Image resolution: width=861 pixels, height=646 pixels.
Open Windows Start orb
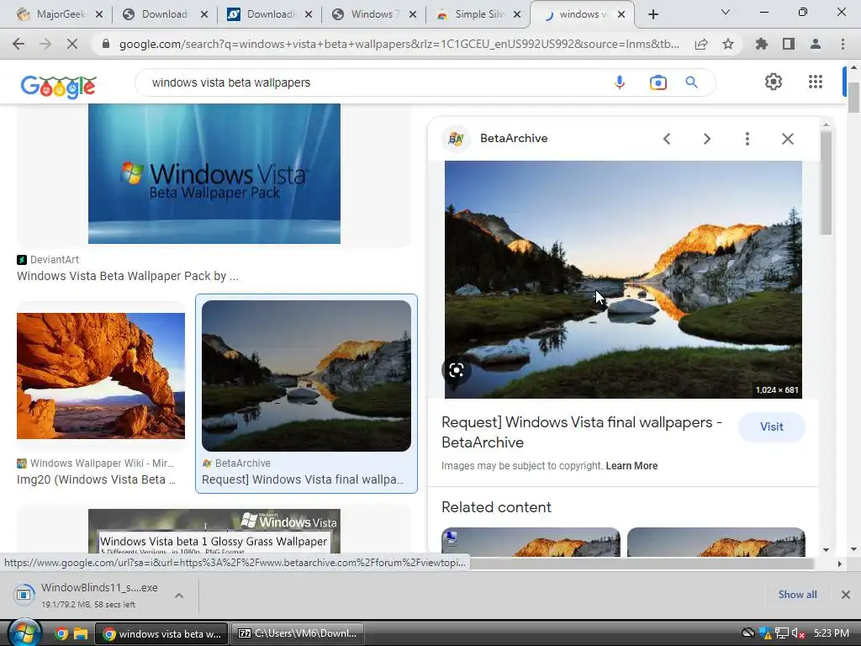[x=24, y=633]
